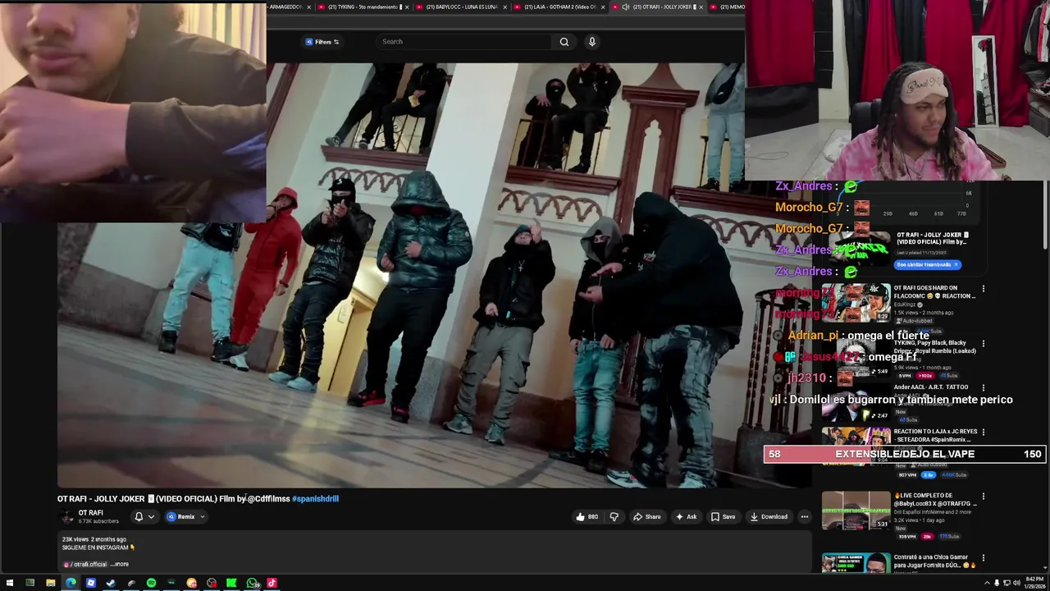Open the Filters button in YouTube header

coord(322,42)
